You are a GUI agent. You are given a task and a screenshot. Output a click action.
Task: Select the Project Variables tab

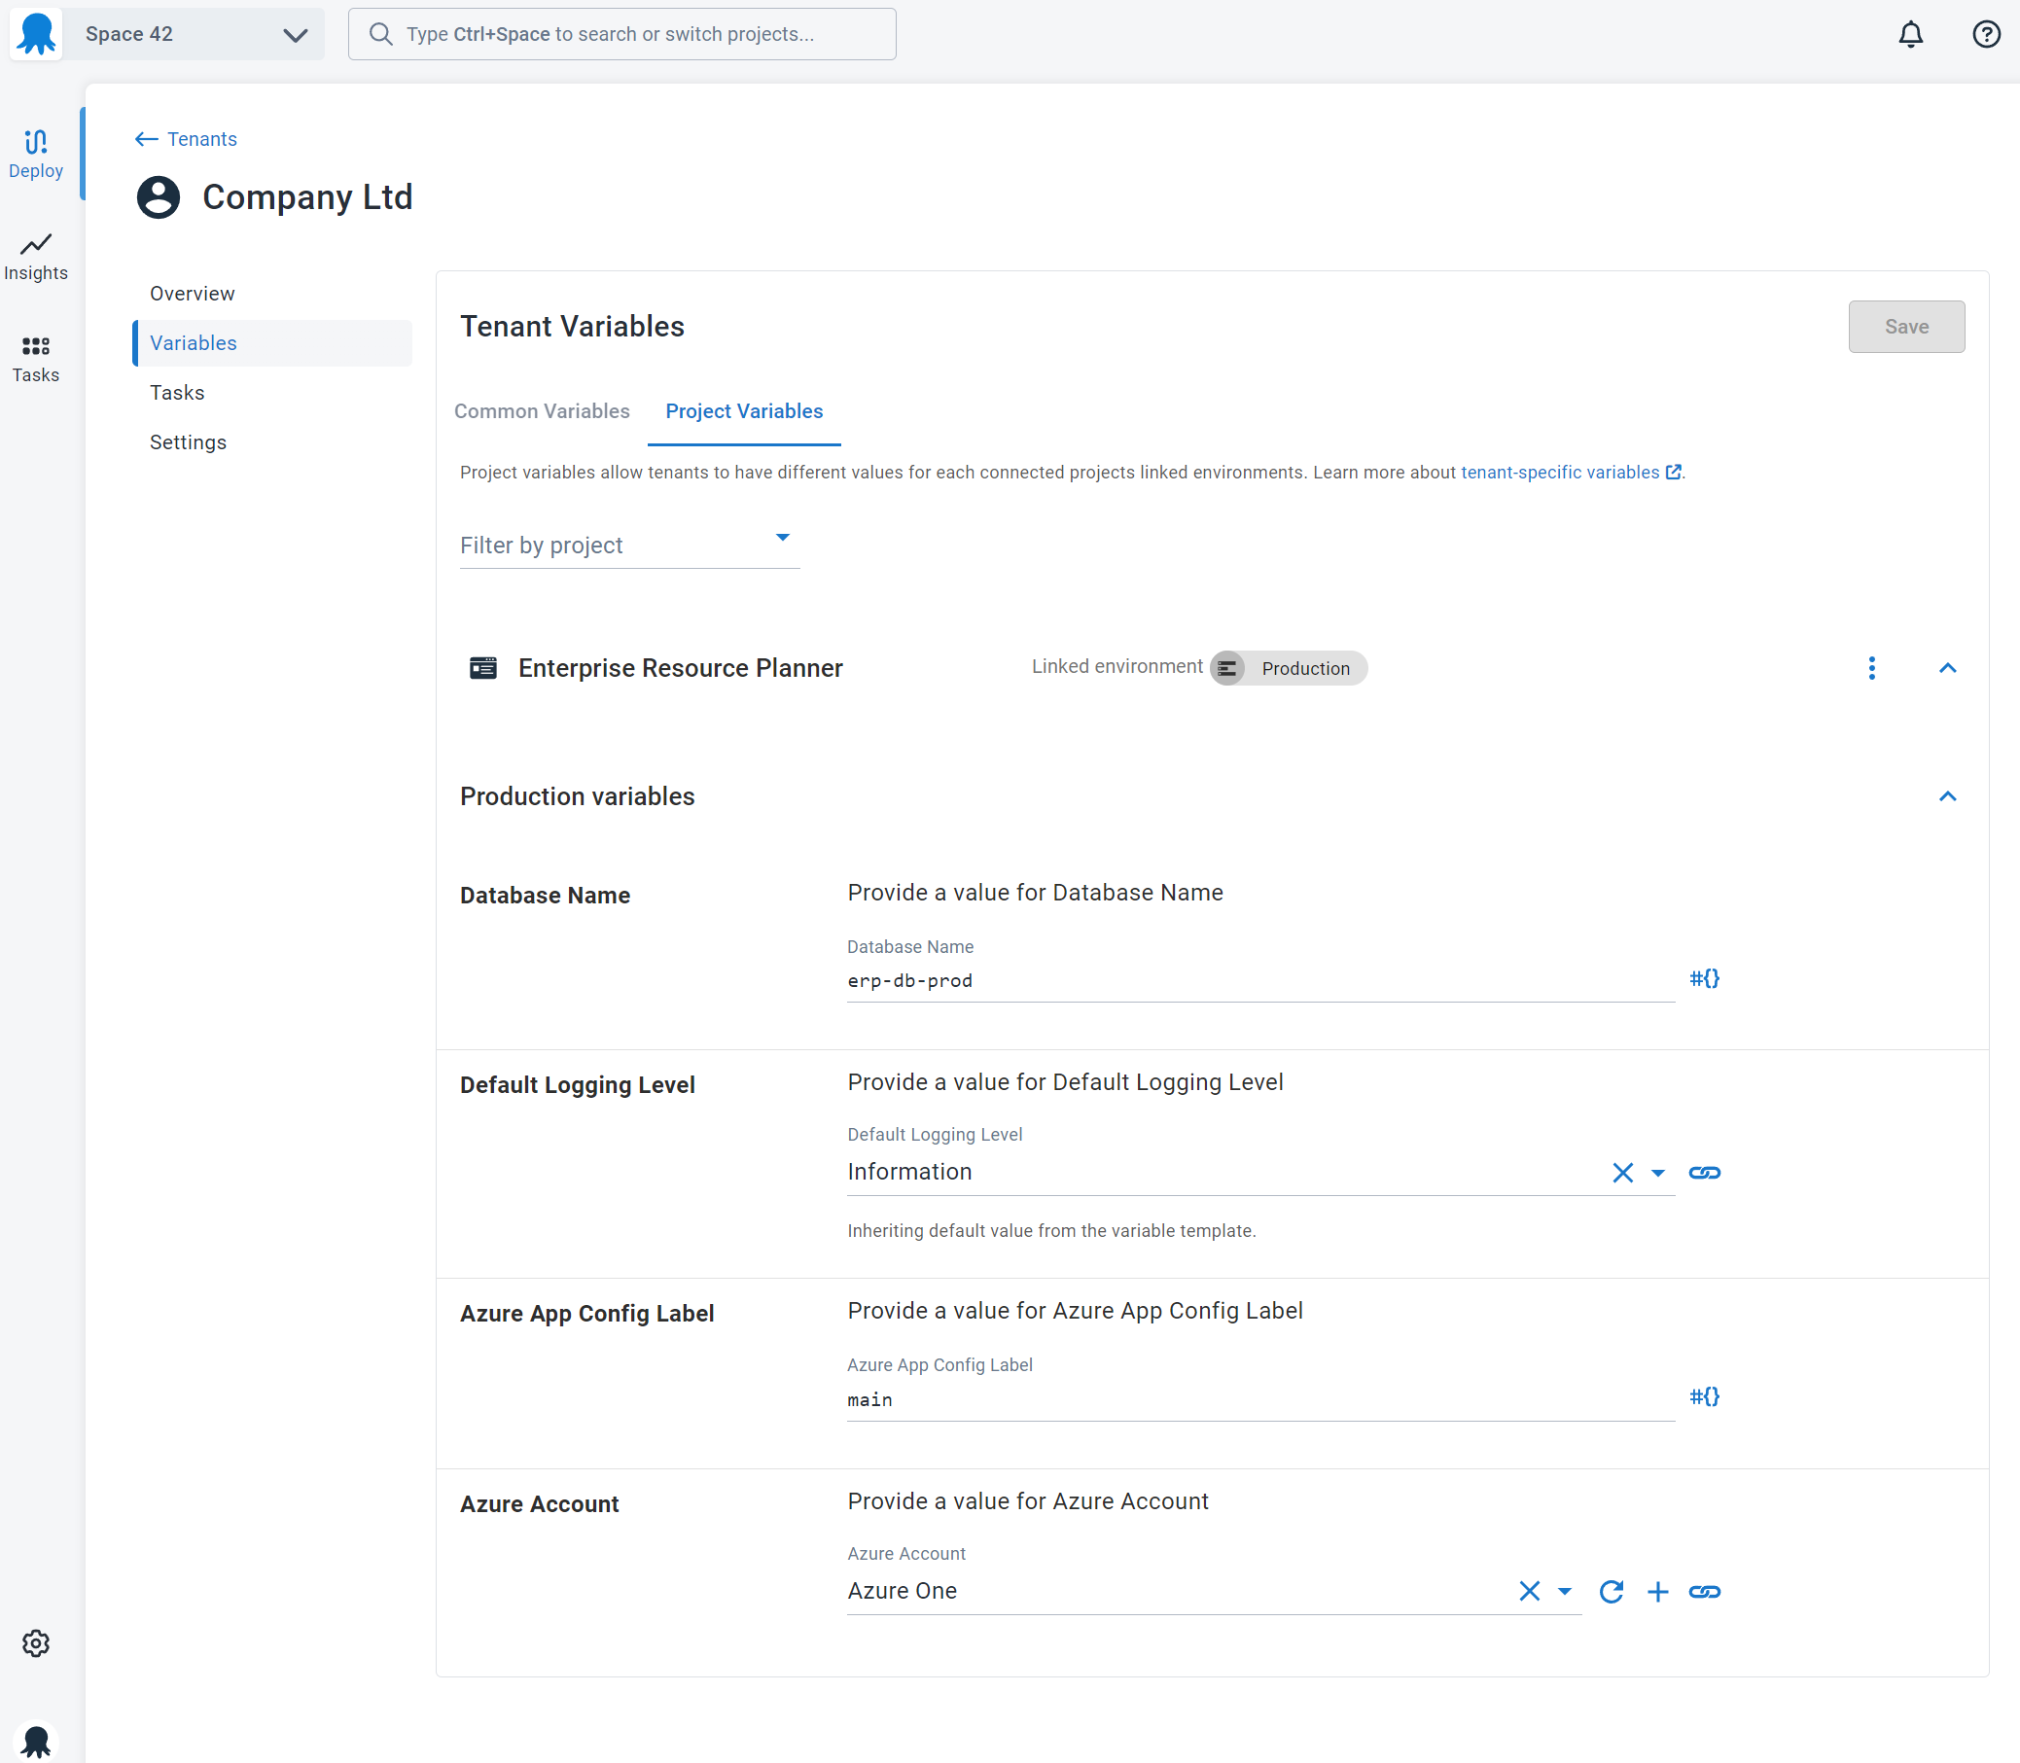click(744, 411)
